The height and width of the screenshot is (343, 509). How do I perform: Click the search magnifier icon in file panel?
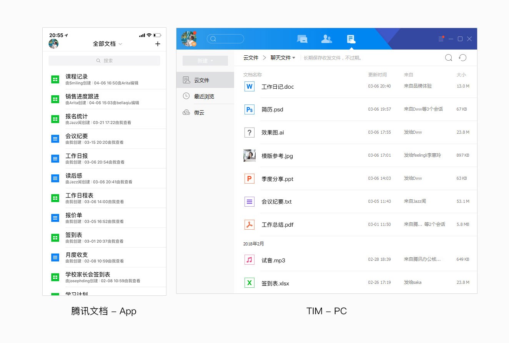coord(448,58)
